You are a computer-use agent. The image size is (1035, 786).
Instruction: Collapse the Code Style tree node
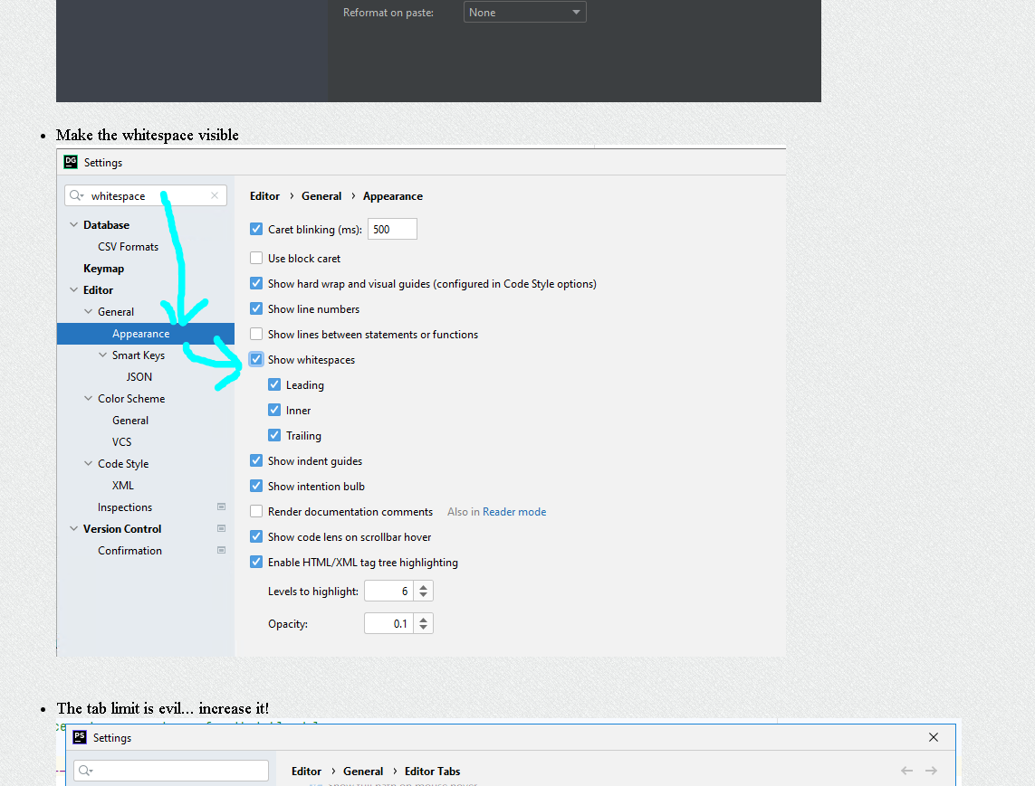click(x=89, y=464)
